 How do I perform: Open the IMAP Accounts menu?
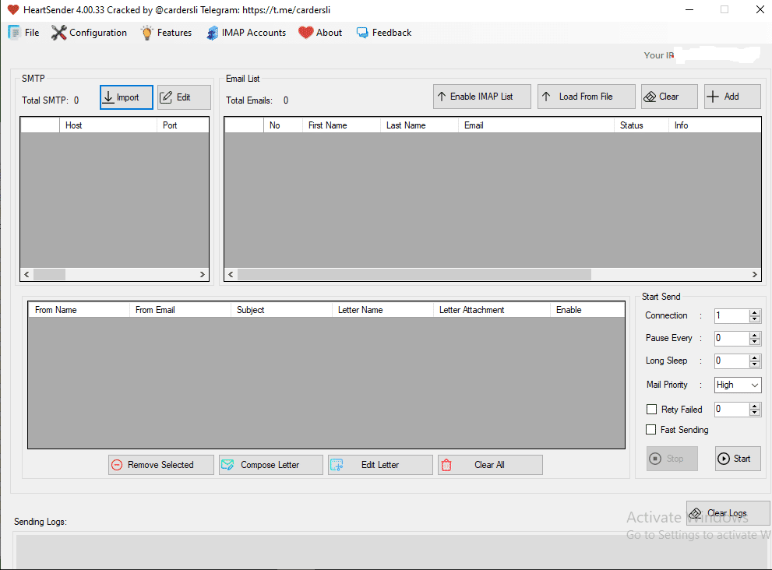[x=246, y=33]
